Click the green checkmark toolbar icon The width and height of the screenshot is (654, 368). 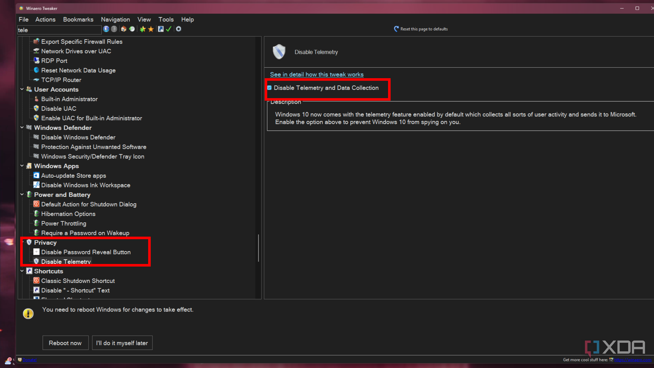169,29
